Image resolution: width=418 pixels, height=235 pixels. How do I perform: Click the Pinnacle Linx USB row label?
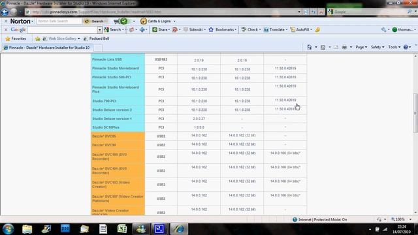tap(107, 59)
